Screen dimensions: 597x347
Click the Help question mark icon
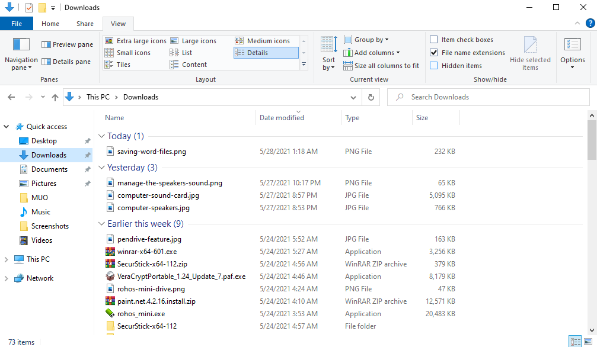tap(590, 24)
